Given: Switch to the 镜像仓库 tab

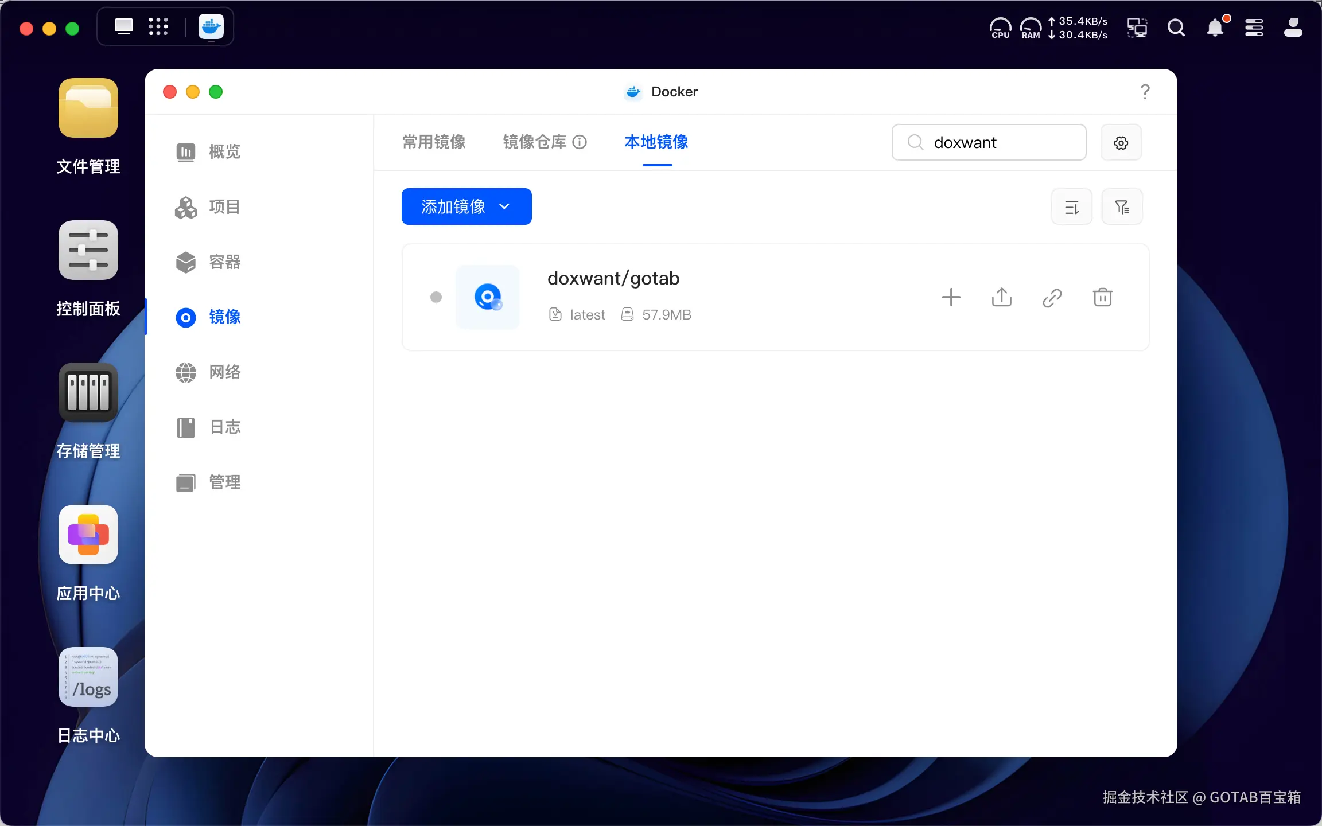Looking at the screenshot, I should [534, 142].
